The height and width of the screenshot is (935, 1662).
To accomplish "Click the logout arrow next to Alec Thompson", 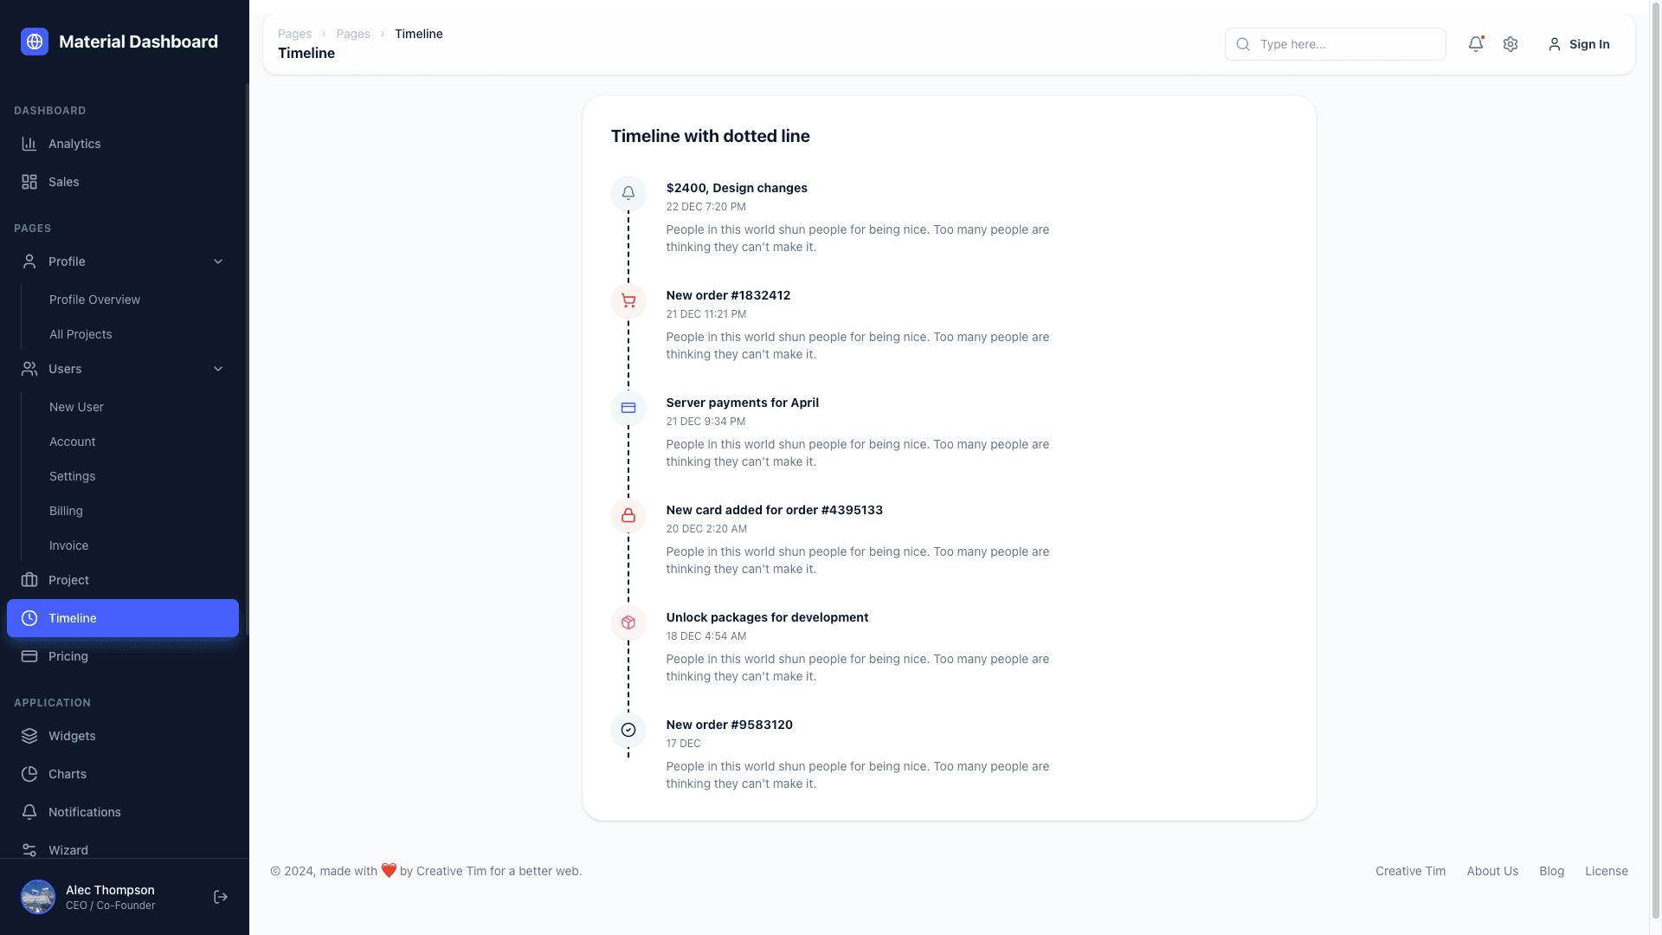I will [220, 896].
